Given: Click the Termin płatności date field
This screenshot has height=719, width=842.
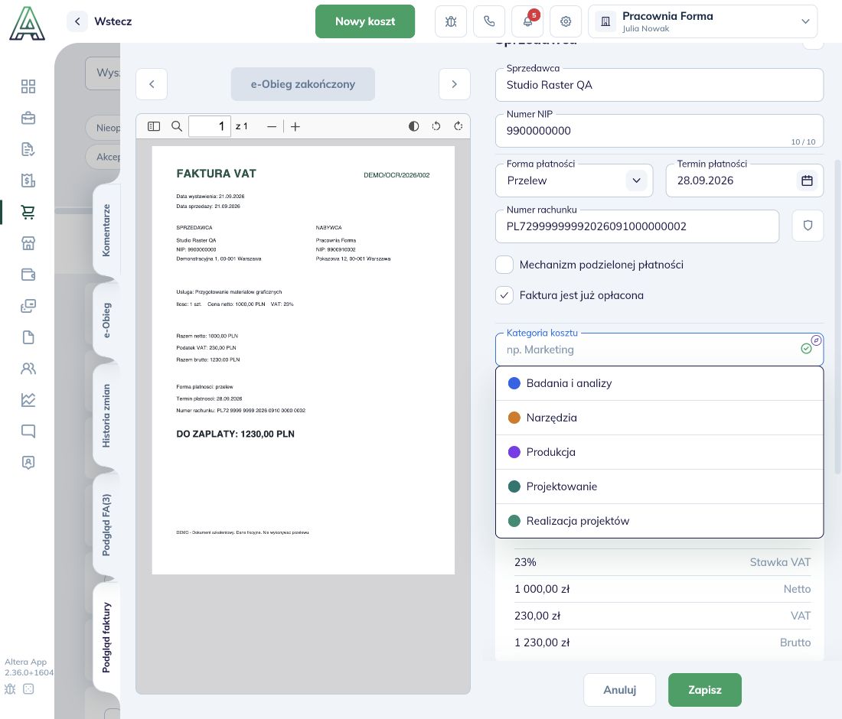Looking at the screenshot, I should point(744,181).
